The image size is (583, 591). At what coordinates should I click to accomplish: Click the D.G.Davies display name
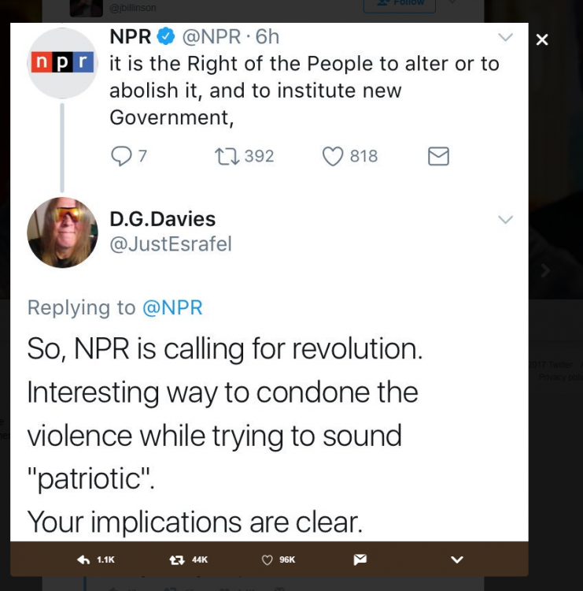[x=163, y=219]
